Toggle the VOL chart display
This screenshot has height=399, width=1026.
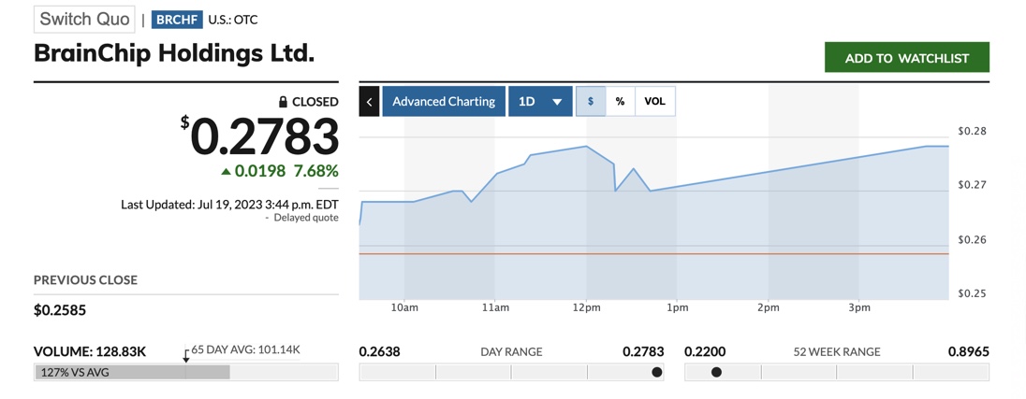[x=654, y=101]
